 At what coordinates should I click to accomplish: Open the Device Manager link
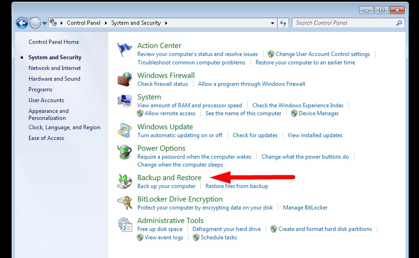(x=319, y=113)
